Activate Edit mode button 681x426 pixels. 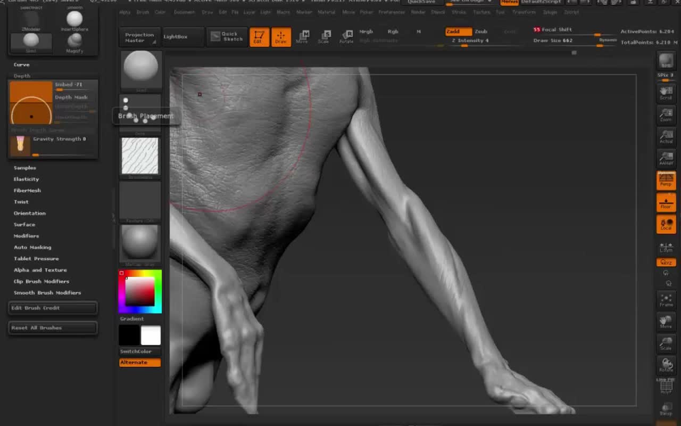pyautogui.click(x=259, y=37)
